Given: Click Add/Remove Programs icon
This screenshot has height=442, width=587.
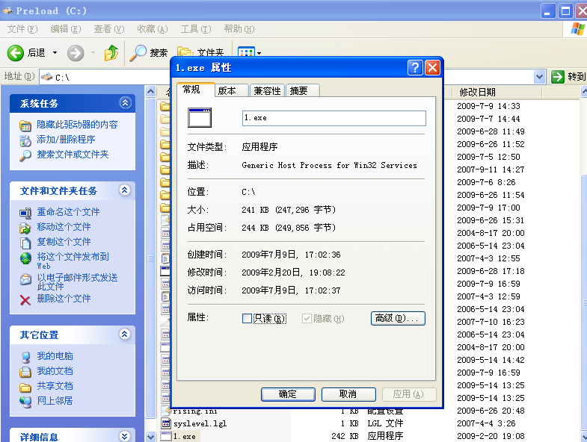Looking at the screenshot, I should [25, 140].
